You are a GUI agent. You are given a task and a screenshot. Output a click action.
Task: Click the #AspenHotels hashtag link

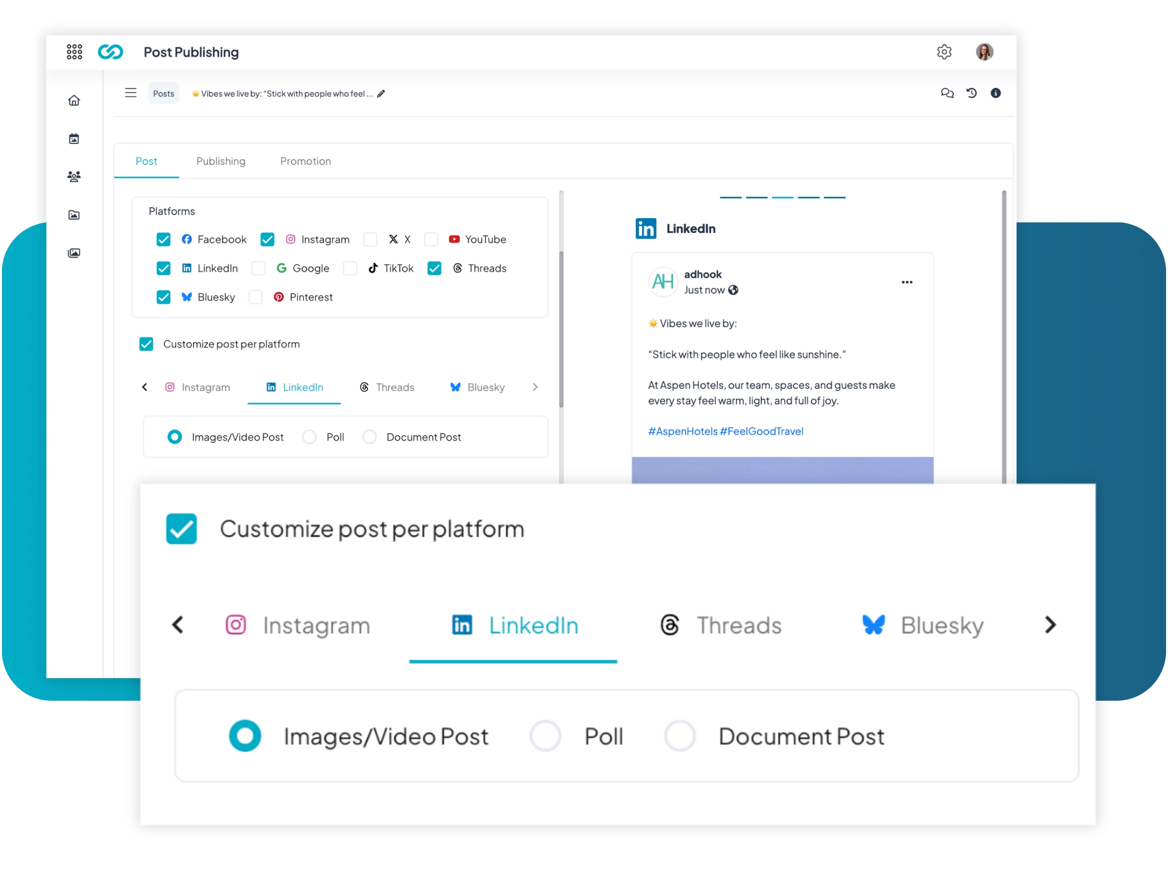coord(682,431)
